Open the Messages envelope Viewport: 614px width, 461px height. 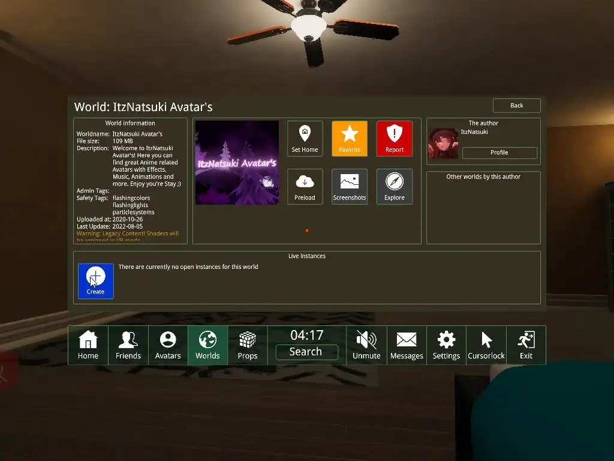(407, 345)
